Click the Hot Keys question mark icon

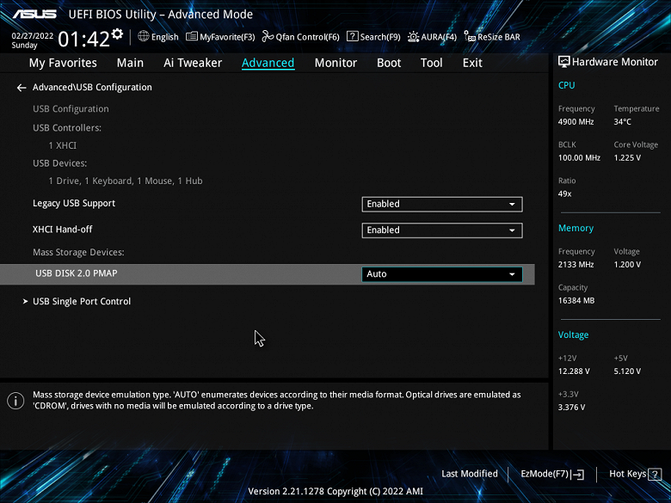click(x=655, y=475)
